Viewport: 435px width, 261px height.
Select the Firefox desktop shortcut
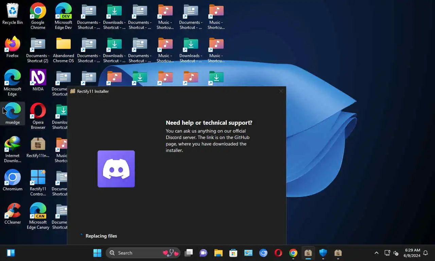tap(13, 48)
